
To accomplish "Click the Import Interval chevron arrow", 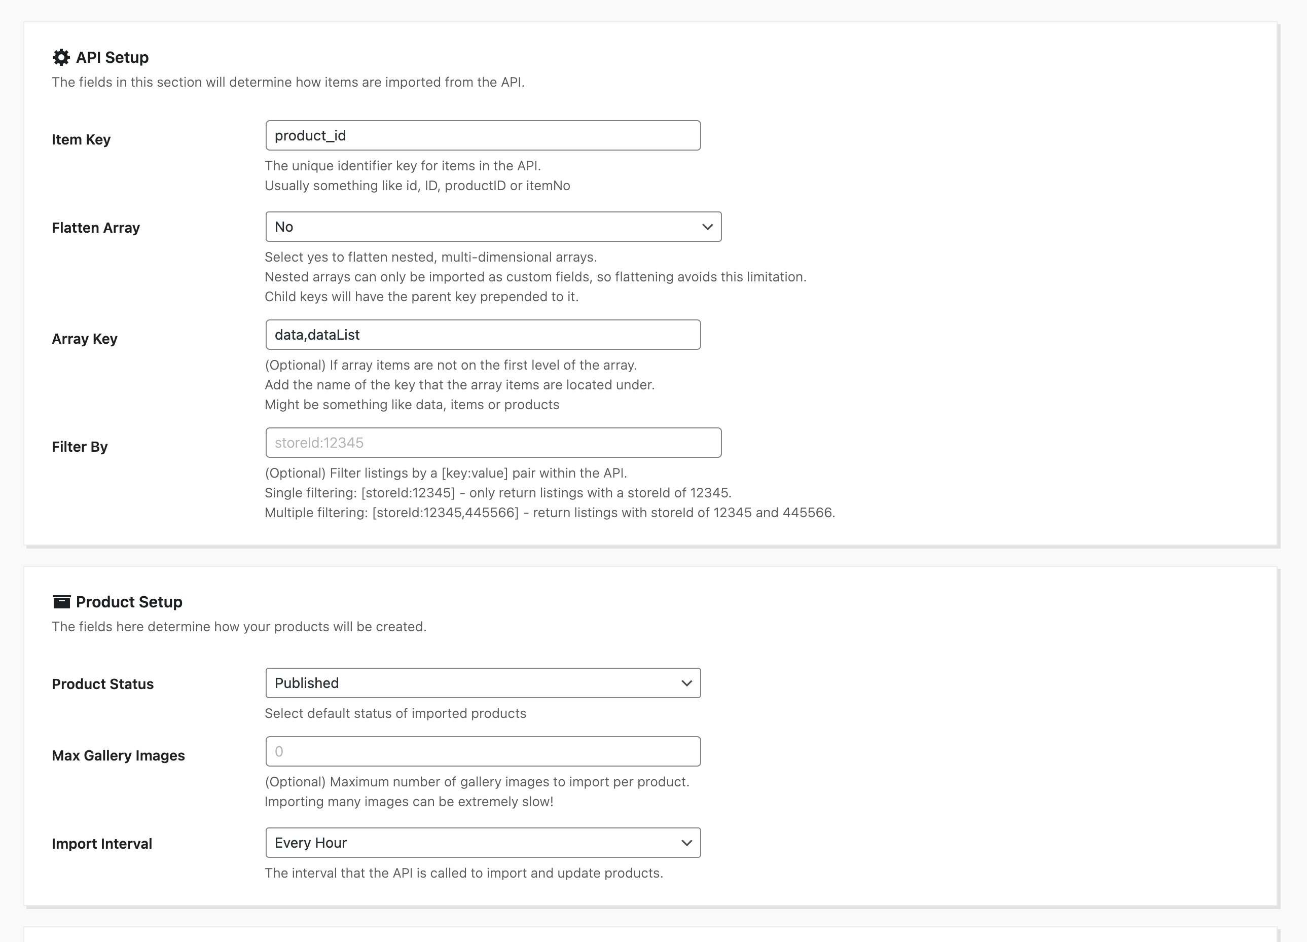I will pos(686,843).
